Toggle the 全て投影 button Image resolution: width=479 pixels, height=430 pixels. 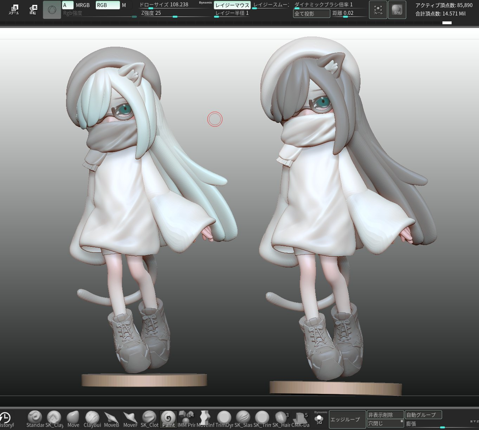[x=312, y=14]
